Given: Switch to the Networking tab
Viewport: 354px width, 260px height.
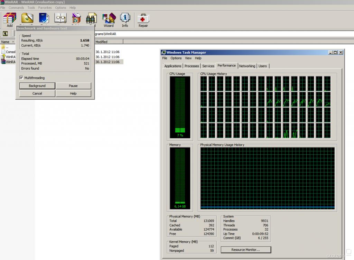Looking at the screenshot, I should point(247,66).
